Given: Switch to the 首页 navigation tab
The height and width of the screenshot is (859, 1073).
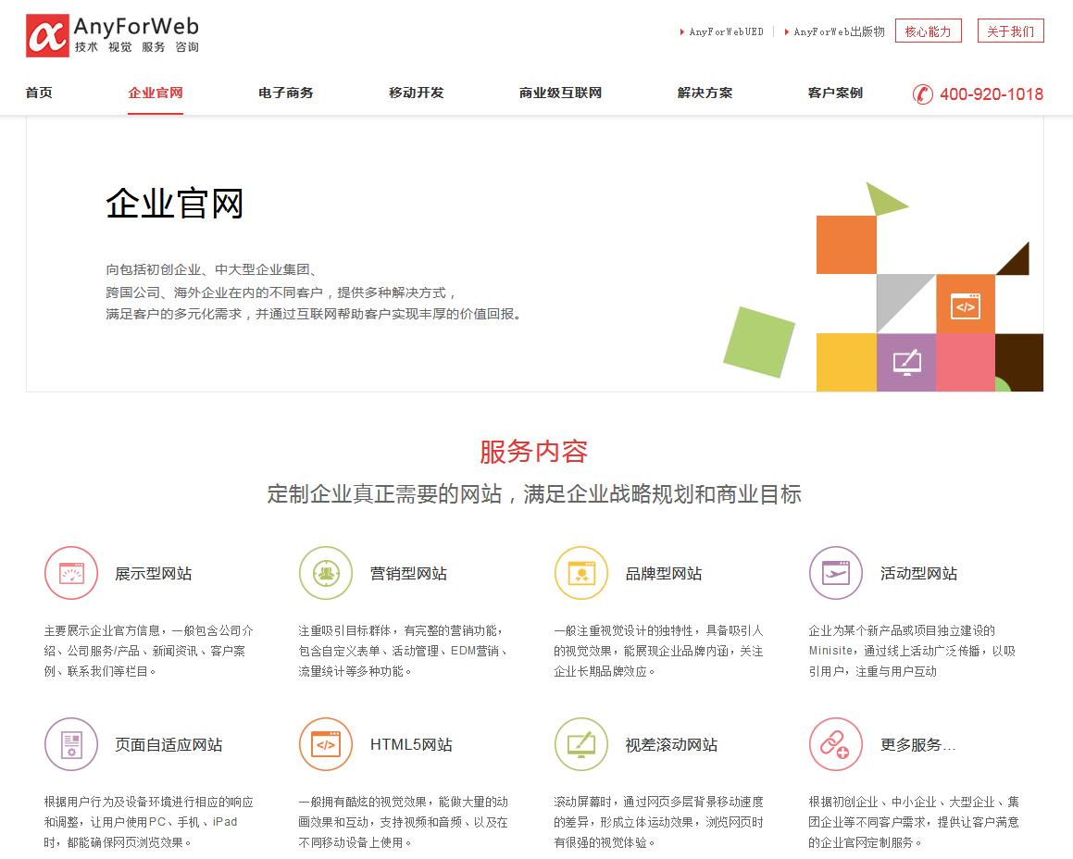Looking at the screenshot, I should pos(38,93).
